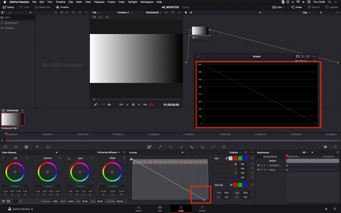
Task: Toggle the red channel in Curves Edit
Action: click(x=236, y=158)
